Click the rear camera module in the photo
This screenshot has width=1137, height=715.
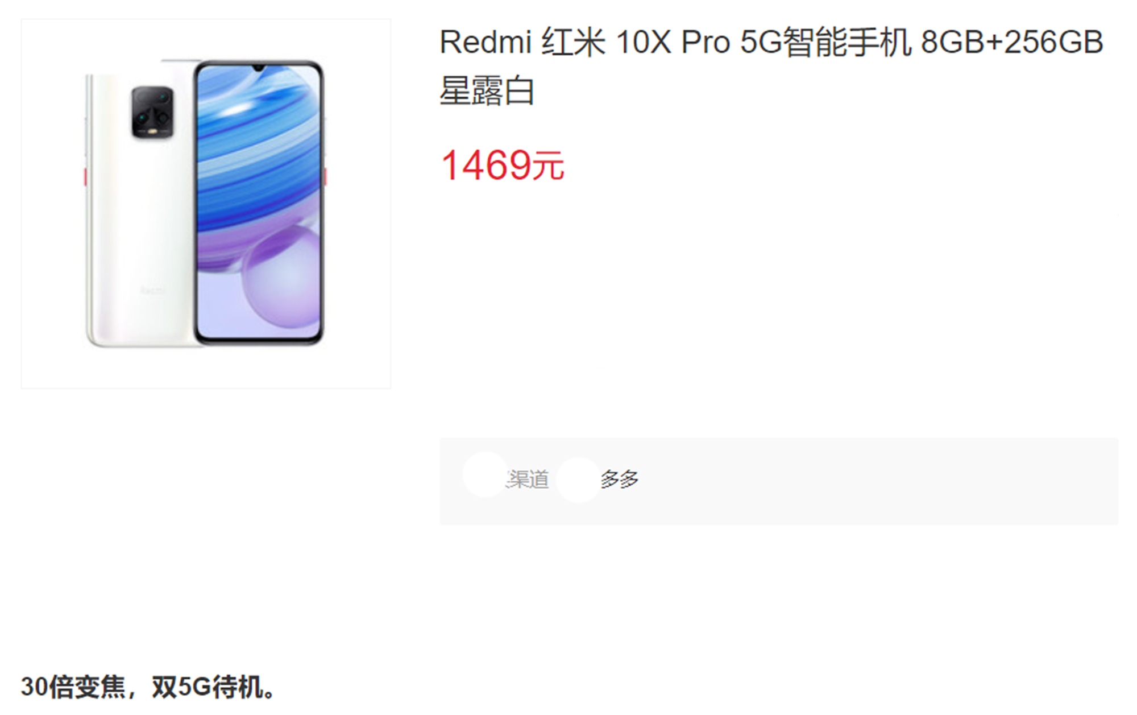point(152,112)
